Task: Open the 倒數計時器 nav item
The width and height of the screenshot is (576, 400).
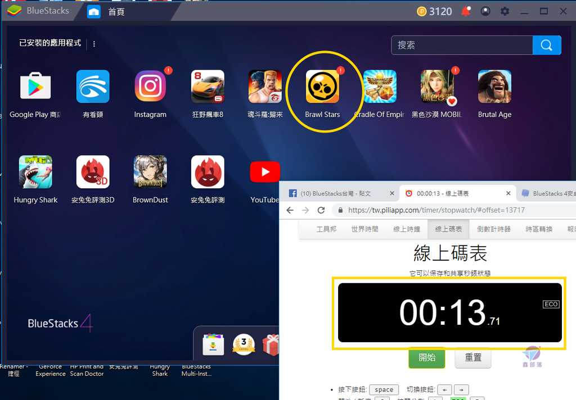Action: tap(494, 229)
